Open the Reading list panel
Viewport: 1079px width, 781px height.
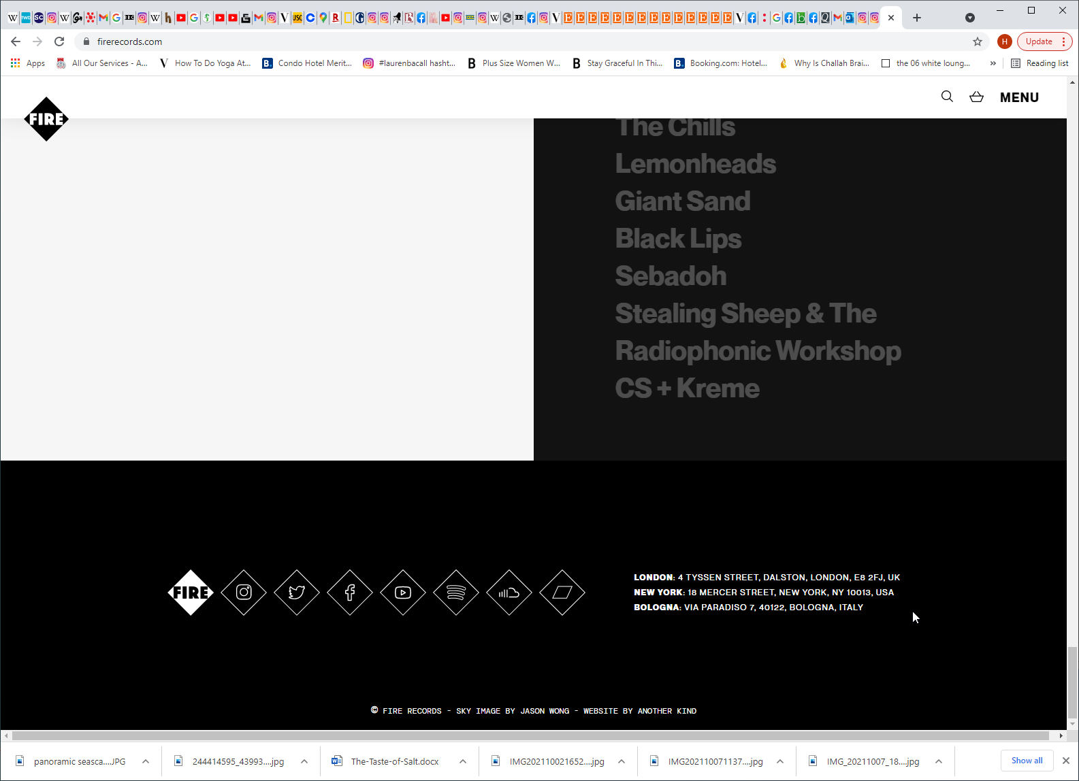[1040, 63]
